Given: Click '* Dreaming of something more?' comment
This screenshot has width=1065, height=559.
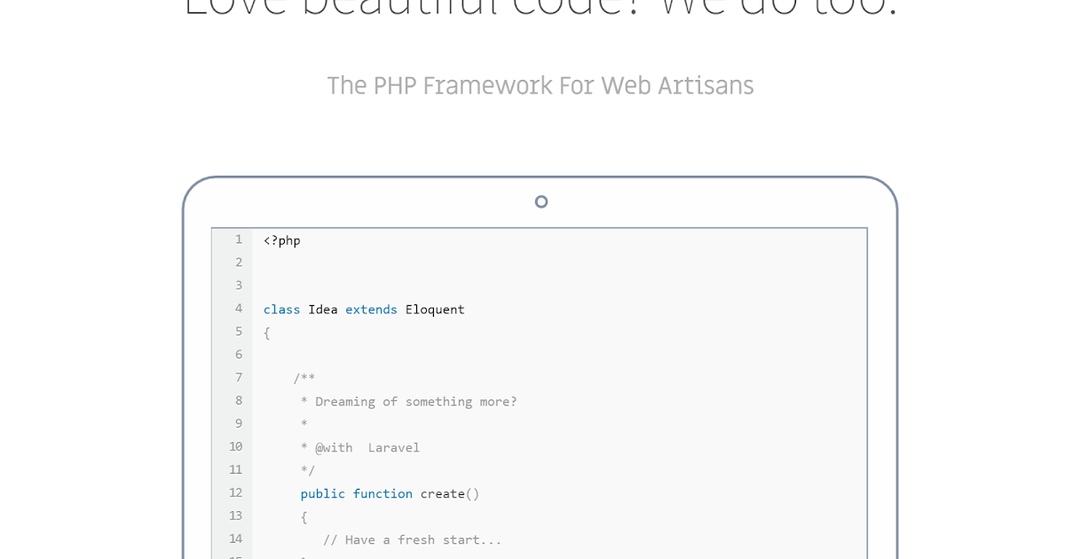Looking at the screenshot, I should (408, 402).
